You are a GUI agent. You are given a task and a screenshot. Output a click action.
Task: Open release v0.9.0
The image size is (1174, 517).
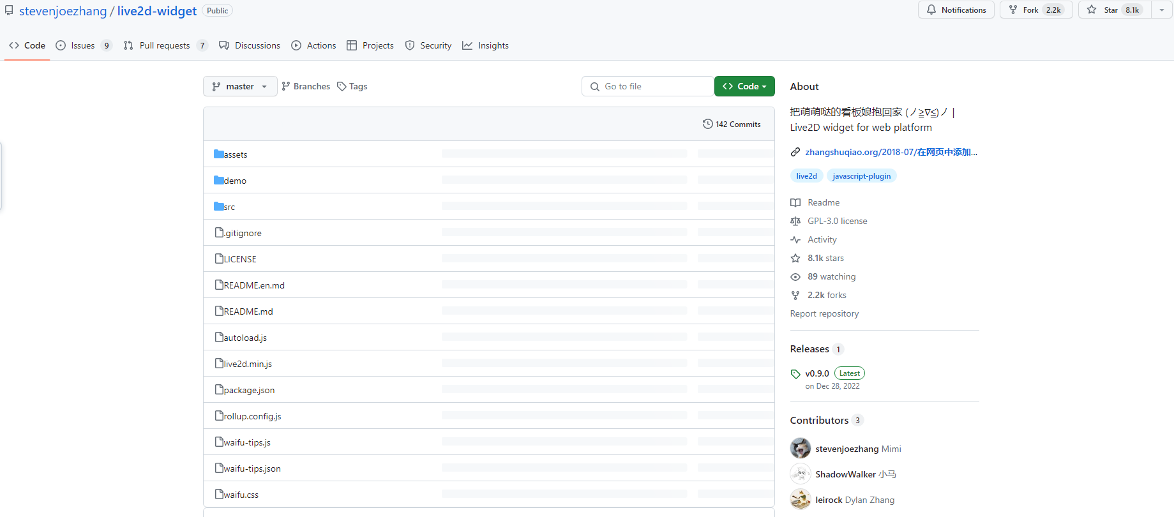click(817, 373)
